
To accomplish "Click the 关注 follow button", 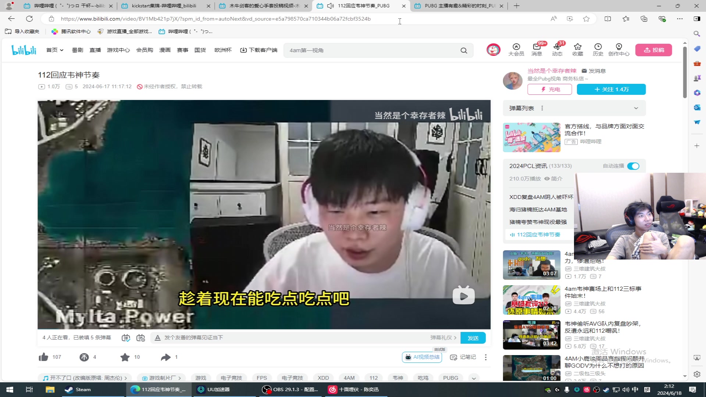I will [x=611, y=89].
